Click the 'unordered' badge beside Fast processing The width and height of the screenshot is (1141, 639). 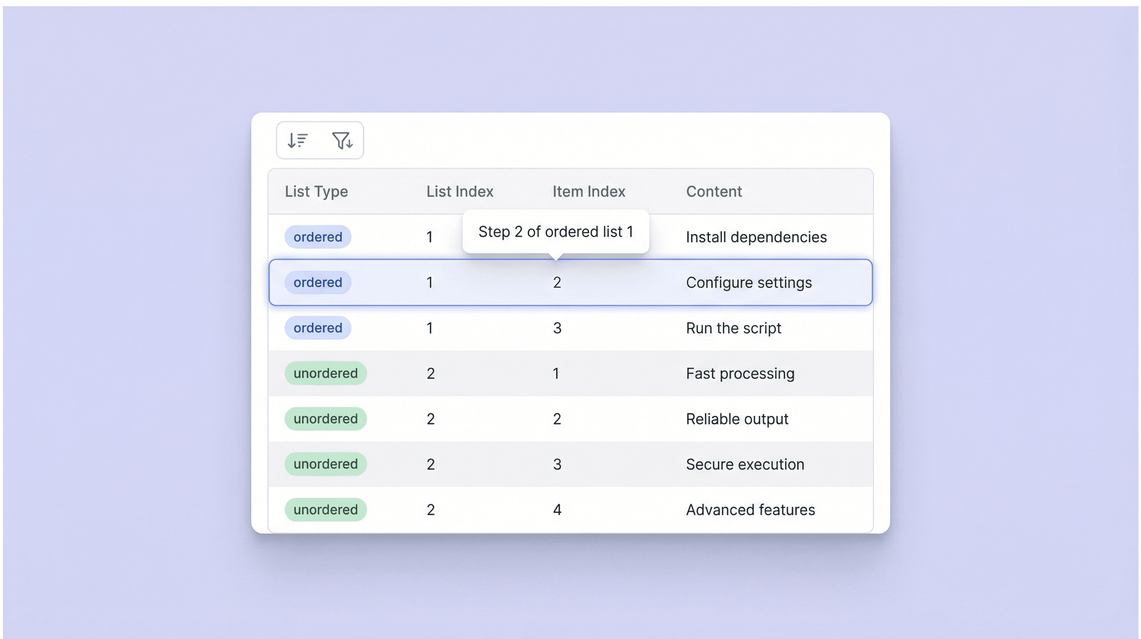pyautogui.click(x=326, y=373)
